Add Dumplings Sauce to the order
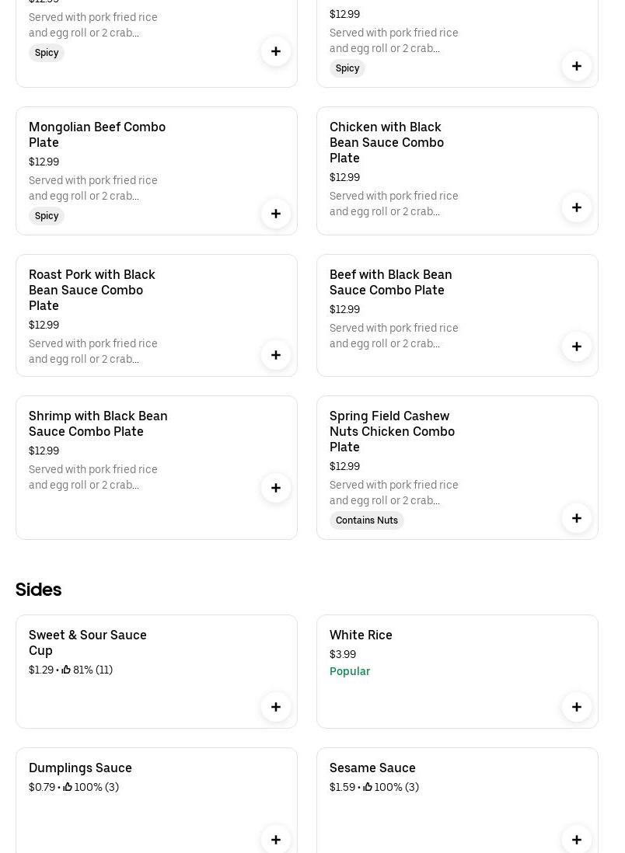Viewport: 625px width, 853px height. click(x=276, y=839)
